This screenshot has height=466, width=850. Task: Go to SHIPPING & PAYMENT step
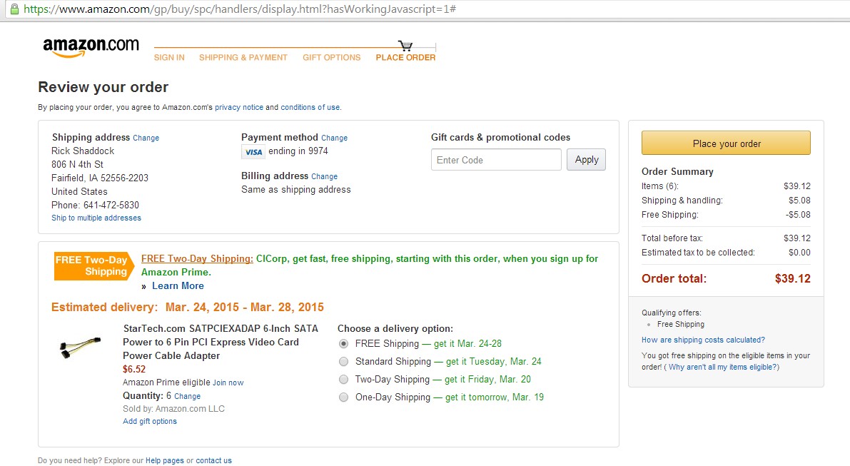point(243,57)
